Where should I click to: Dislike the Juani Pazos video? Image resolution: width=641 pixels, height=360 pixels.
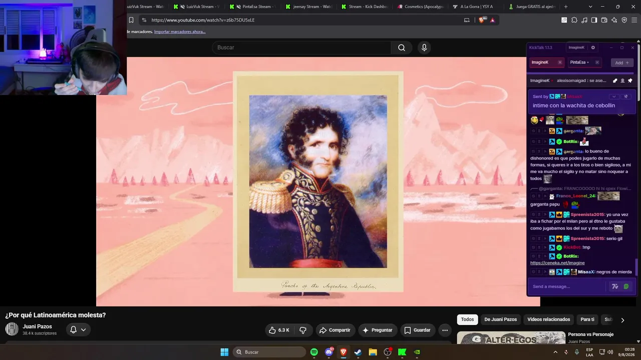click(303, 330)
